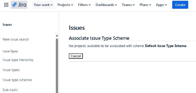Click the sidebar vertical scrollbar thumb

pyautogui.click(x=57, y=65)
